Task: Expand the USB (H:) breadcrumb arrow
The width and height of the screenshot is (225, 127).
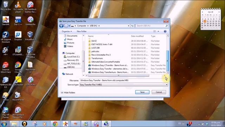Action: point(99,26)
